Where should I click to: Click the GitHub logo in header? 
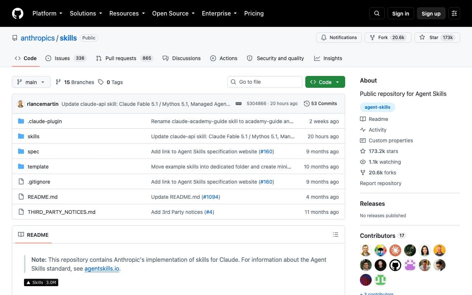point(18,13)
